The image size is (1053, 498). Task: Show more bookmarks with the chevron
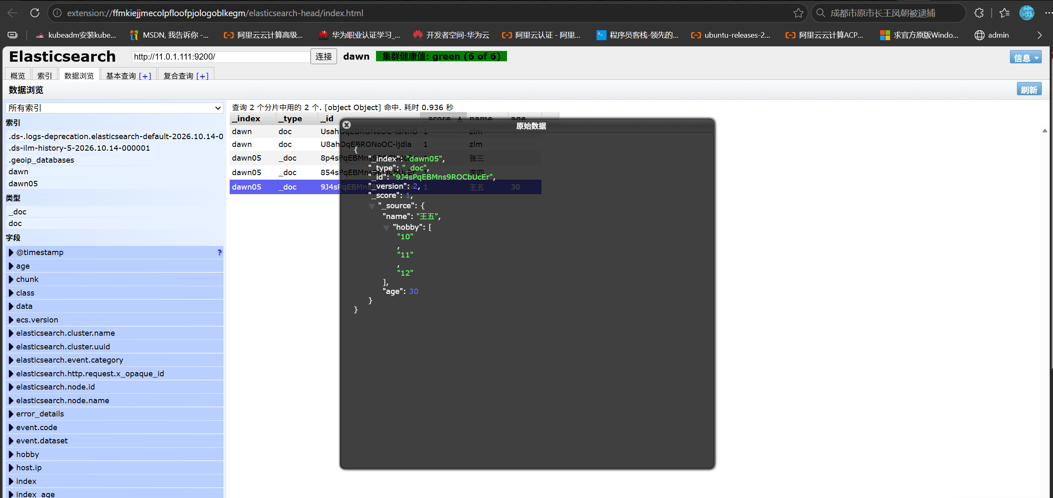pyautogui.click(x=1039, y=35)
